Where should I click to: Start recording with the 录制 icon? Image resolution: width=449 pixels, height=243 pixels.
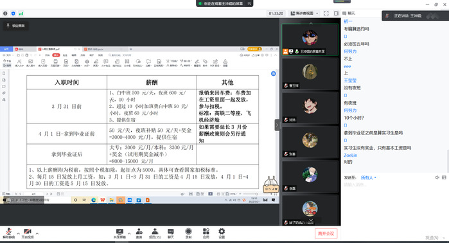tap(188, 233)
